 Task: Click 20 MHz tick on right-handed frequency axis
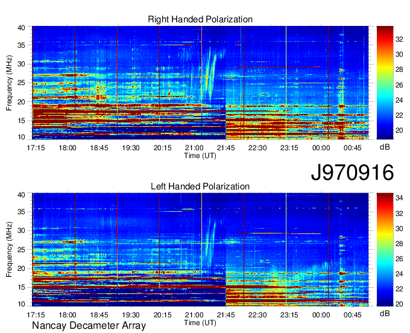[21, 102]
